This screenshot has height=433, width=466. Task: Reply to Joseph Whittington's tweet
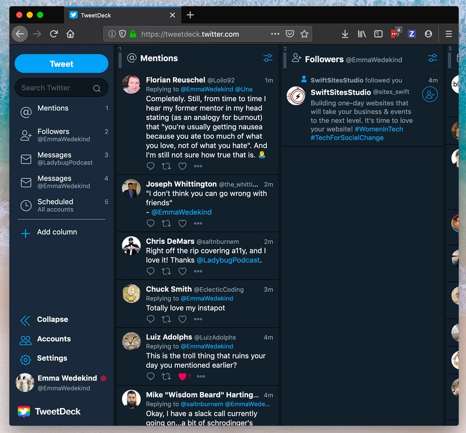151,223
